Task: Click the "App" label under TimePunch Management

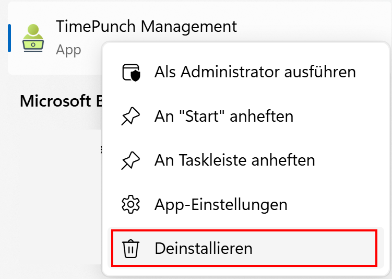Action: pyautogui.click(x=68, y=50)
